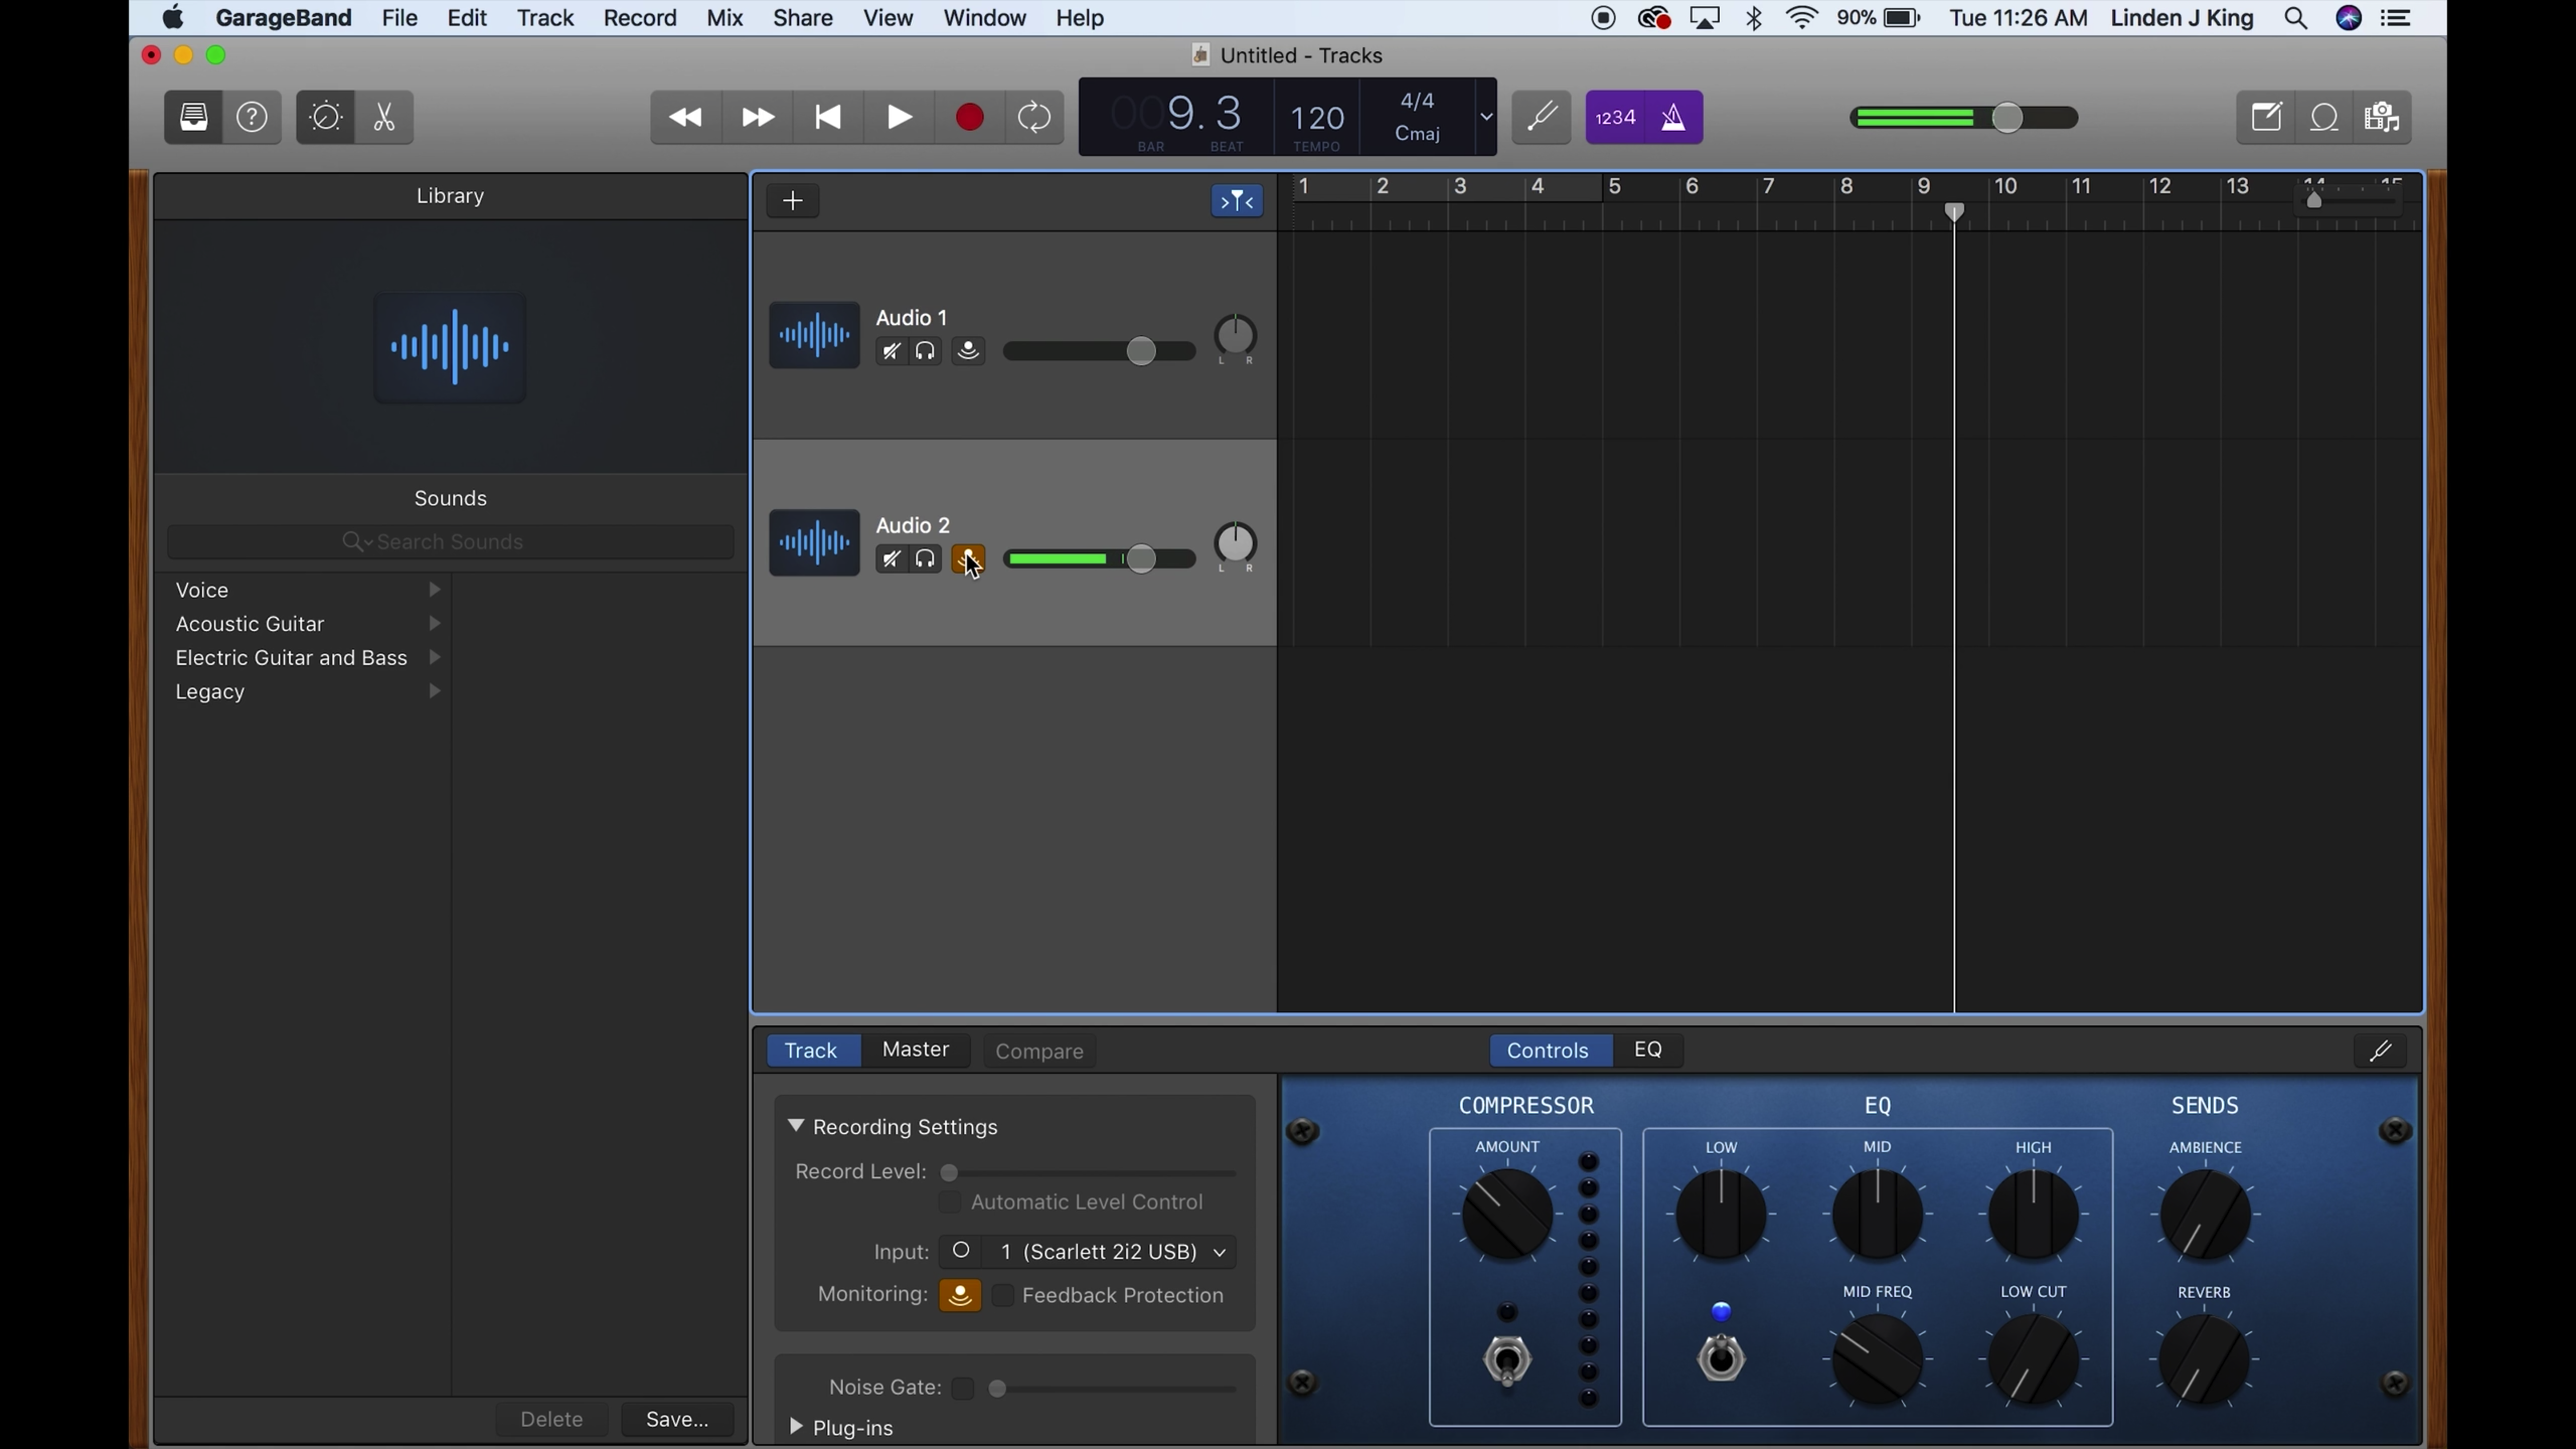Click the Search Sounds field
Viewport: 2576px width, 1449px height.
450,542
